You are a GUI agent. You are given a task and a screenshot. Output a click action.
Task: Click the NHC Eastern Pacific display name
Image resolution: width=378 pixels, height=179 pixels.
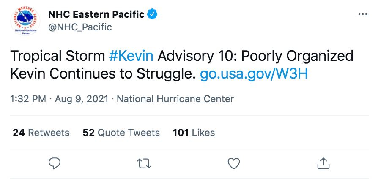(x=96, y=14)
